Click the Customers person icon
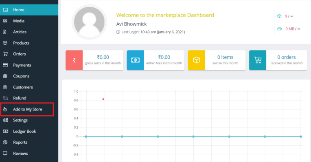311x162 pixels. click(x=5, y=87)
